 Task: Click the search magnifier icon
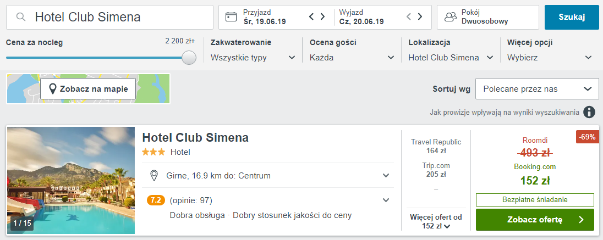point(21,17)
